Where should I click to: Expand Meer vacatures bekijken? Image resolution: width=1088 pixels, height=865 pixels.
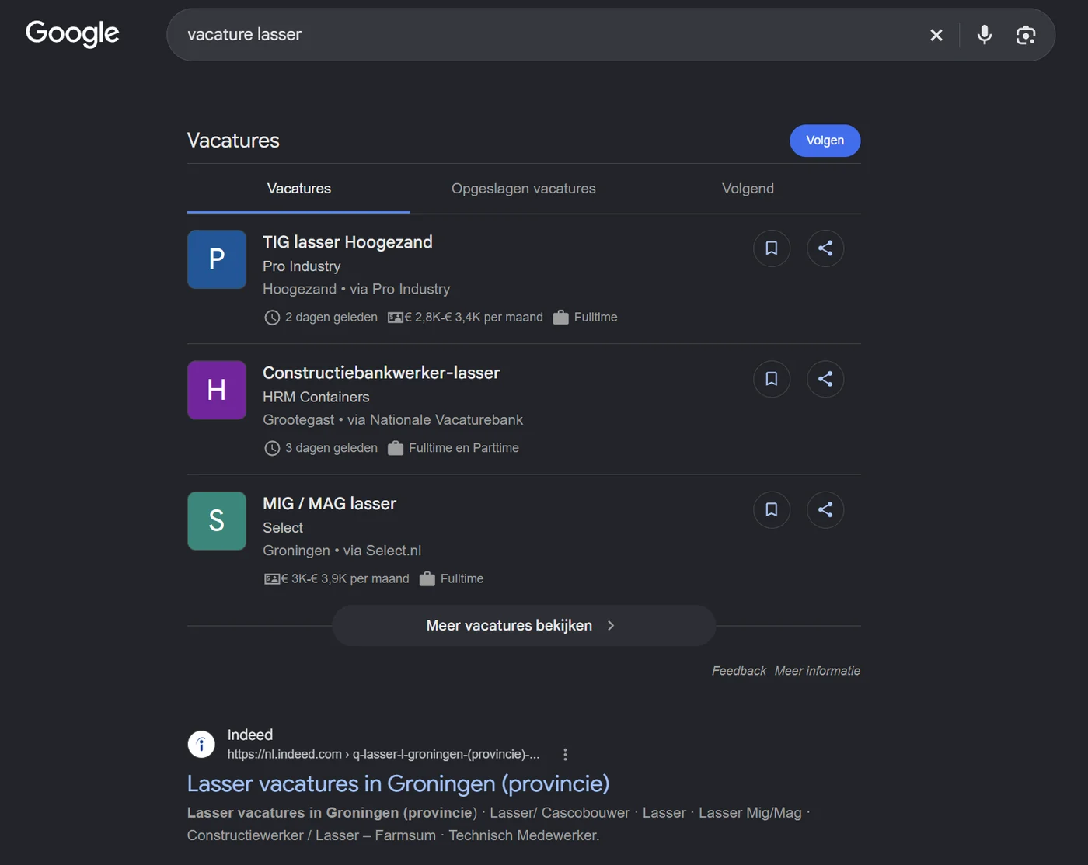pyautogui.click(x=524, y=626)
